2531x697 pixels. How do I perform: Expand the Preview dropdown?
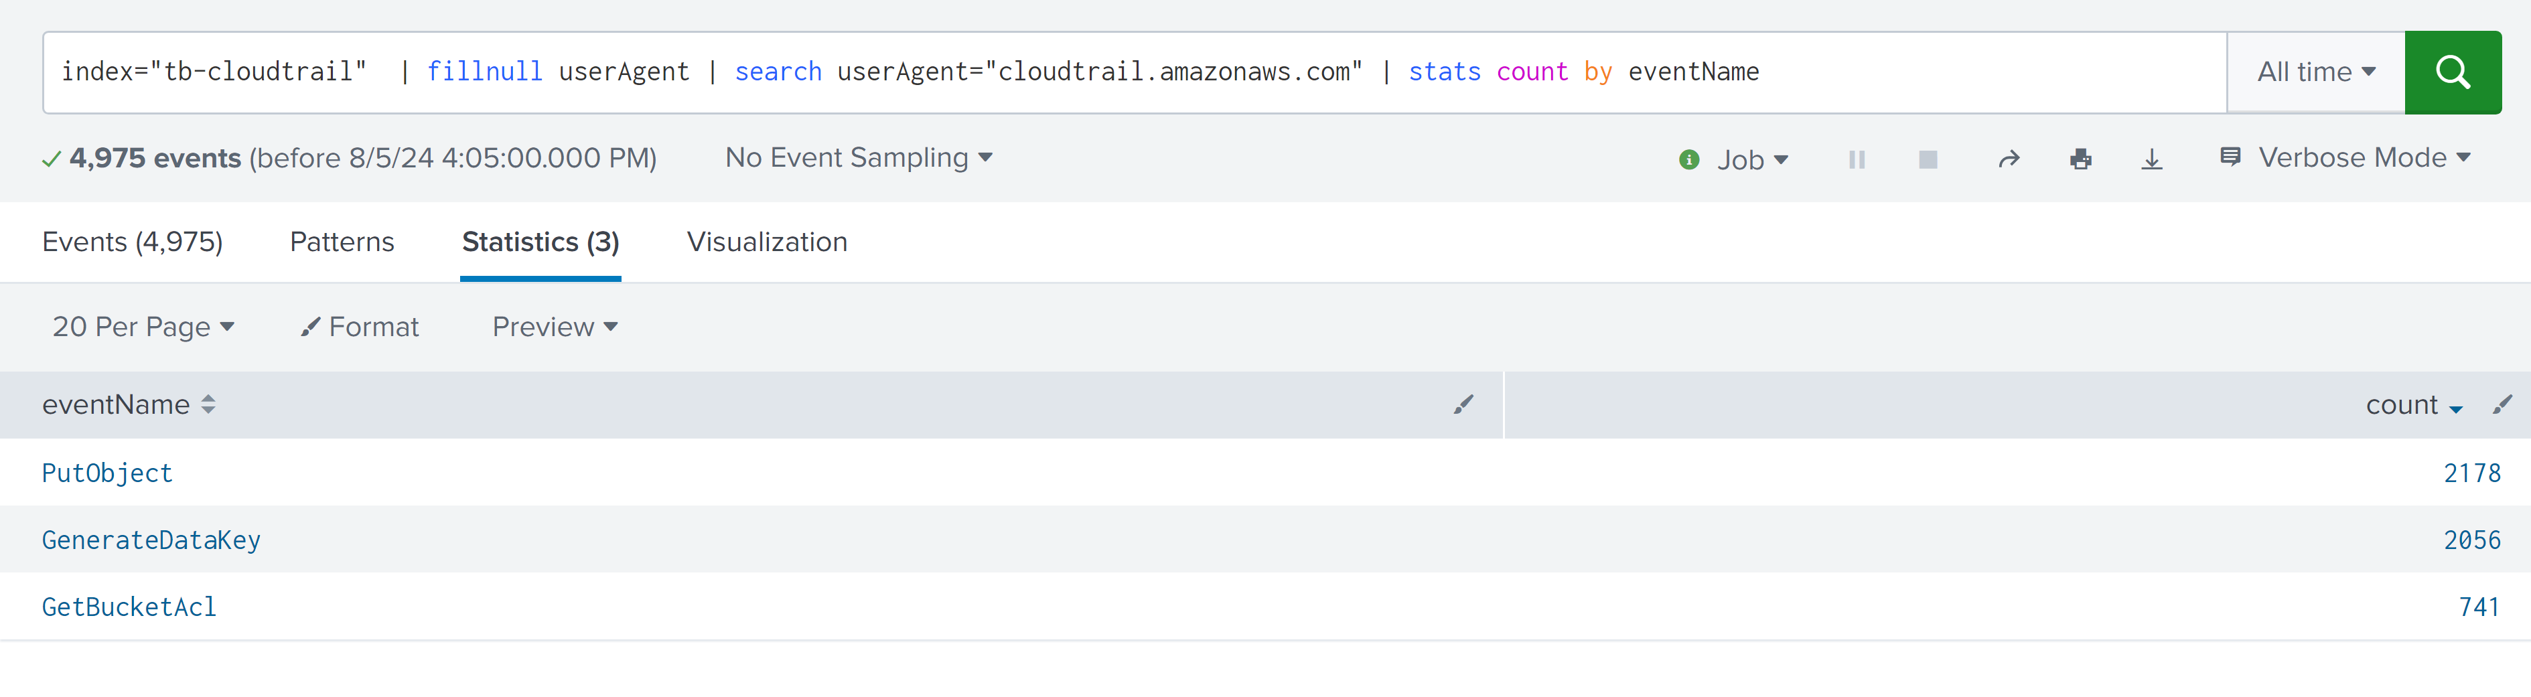click(554, 327)
